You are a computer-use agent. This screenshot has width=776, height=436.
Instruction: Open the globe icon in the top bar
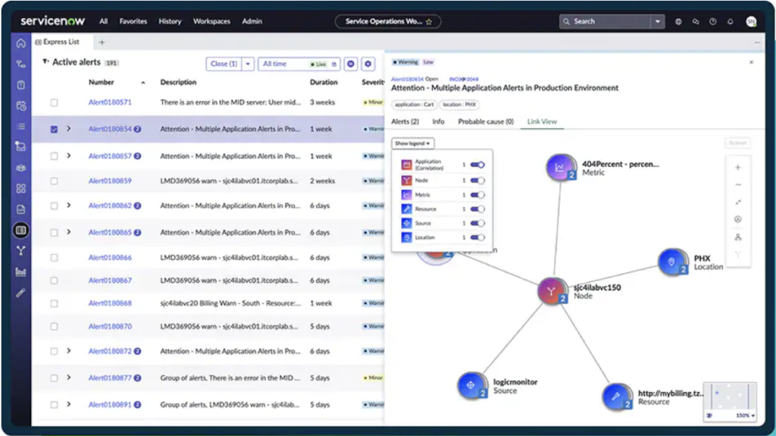point(678,21)
